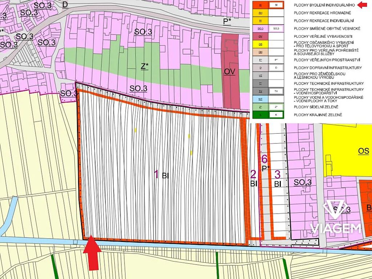Select the 'PLOCHY KRAJINNÉ ZELENĚ' legend text

pyautogui.click(x=318, y=115)
